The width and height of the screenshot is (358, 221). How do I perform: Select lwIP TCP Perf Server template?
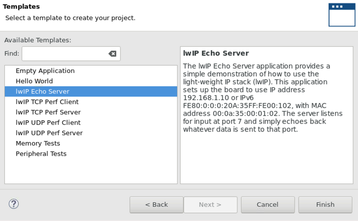click(x=48, y=112)
